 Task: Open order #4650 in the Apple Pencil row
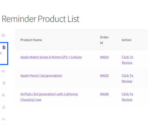[104, 76]
